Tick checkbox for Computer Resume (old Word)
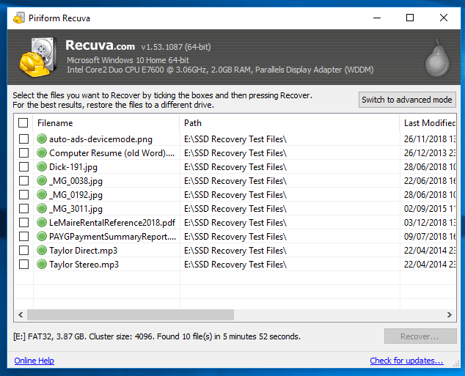The image size is (465, 376). click(23, 152)
